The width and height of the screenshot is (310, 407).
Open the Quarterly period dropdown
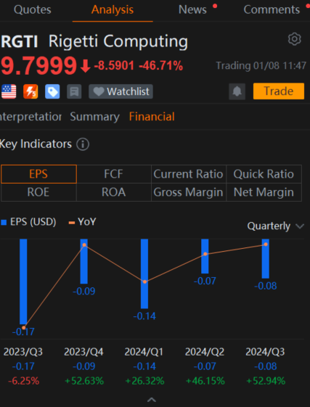point(275,226)
